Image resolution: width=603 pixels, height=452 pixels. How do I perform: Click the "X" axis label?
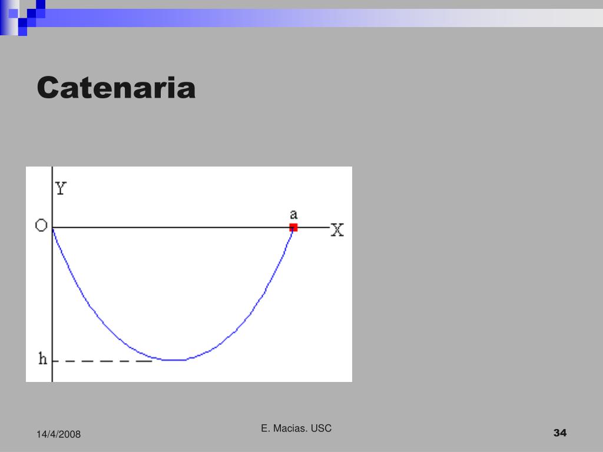click(x=337, y=230)
